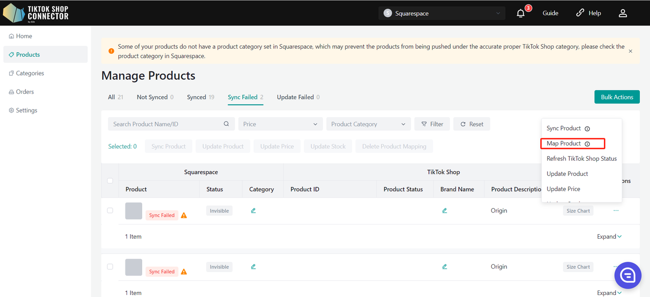Click the info icon beside Map Product
Screen dimensions: 650x297
[587, 144]
